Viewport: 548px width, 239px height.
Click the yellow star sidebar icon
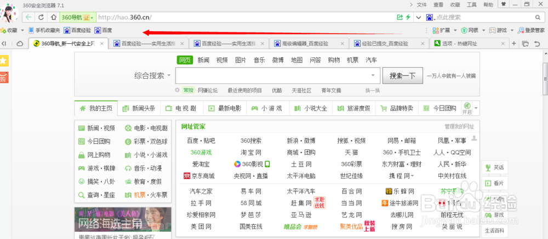coord(3,61)
